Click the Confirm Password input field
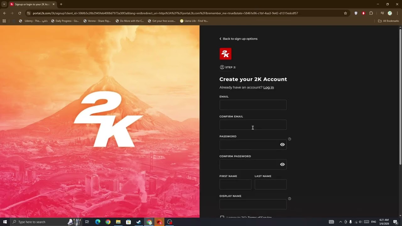402x226 pixels. (253, 164)
